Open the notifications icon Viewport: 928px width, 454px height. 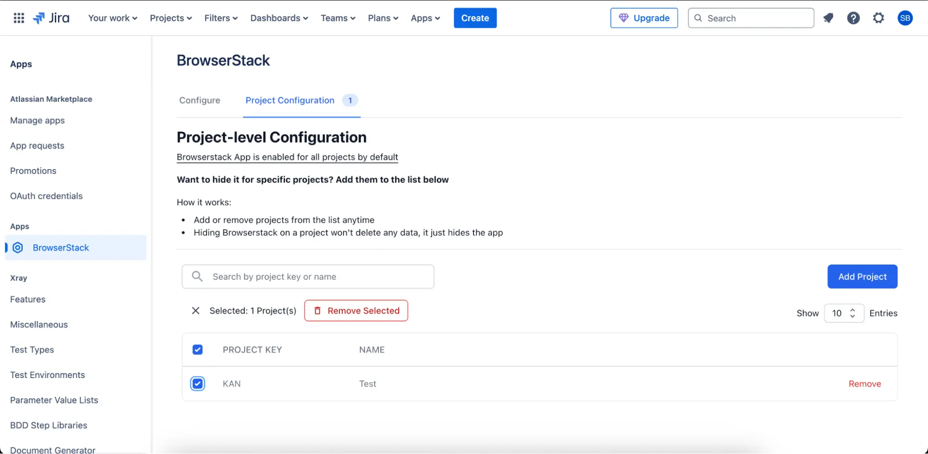828,18
